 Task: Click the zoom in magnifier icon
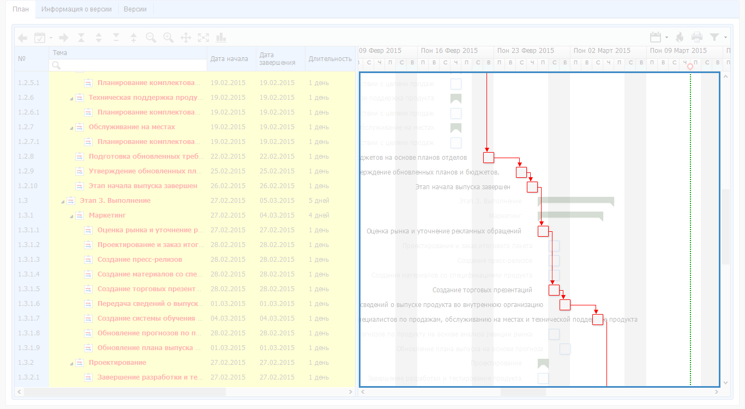coord(169,38)
